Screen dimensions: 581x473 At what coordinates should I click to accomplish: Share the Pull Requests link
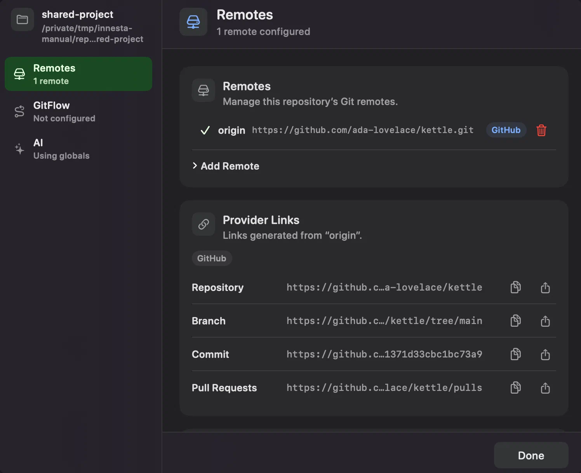pyautogui.click(x=545, y=388)
